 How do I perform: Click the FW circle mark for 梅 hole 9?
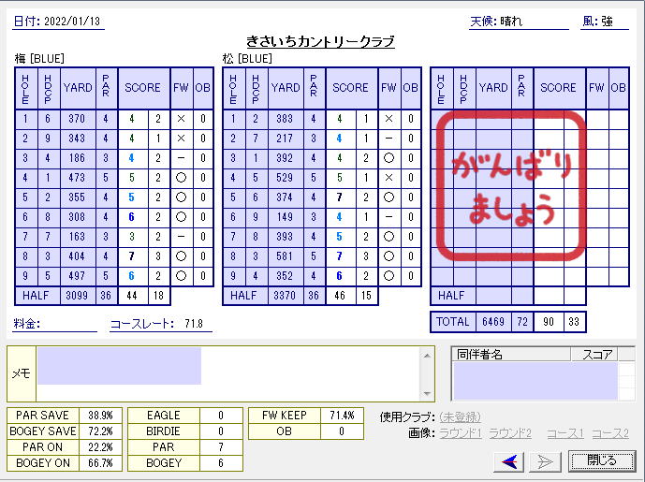181,276
